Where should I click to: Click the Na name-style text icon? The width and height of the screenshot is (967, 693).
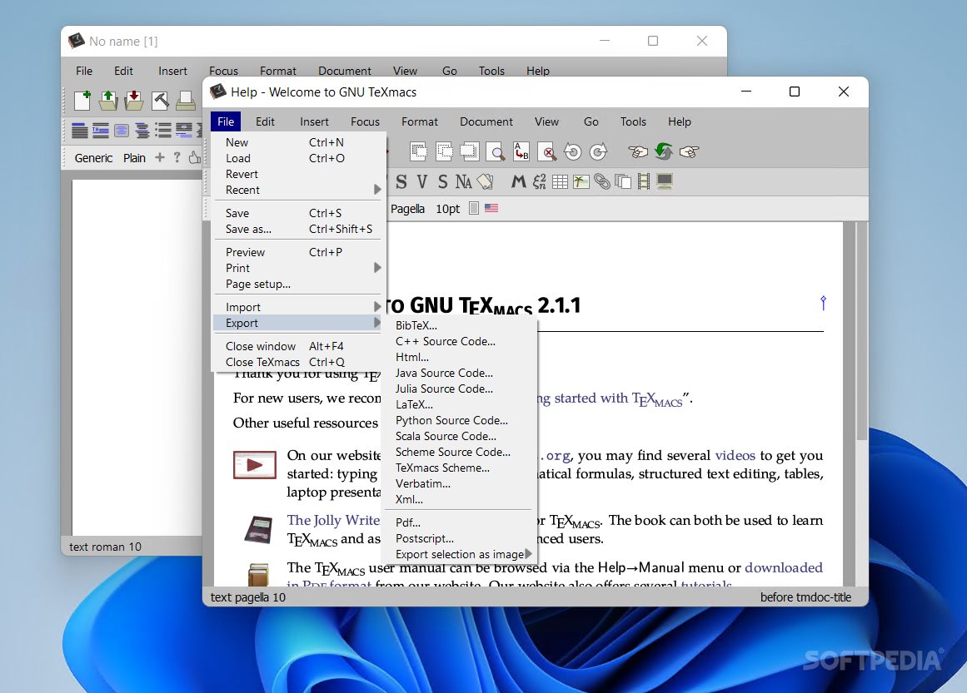click(463, 181)
